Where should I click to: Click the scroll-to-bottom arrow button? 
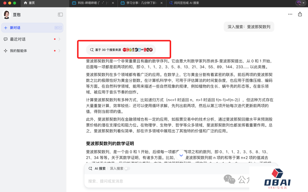(181, 156)
